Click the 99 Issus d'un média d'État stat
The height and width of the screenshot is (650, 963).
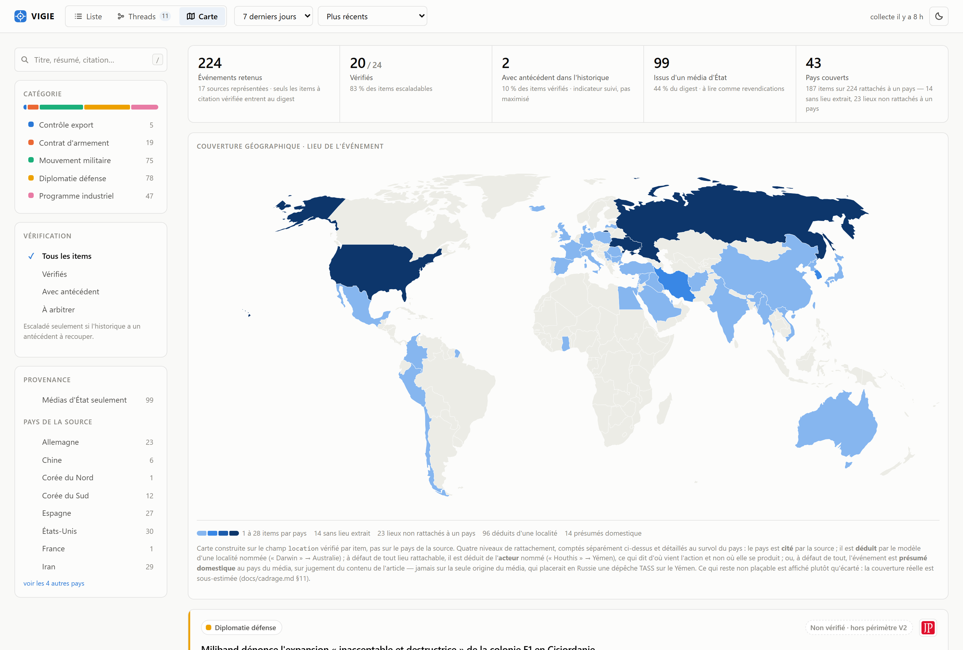tap(720, 84)
